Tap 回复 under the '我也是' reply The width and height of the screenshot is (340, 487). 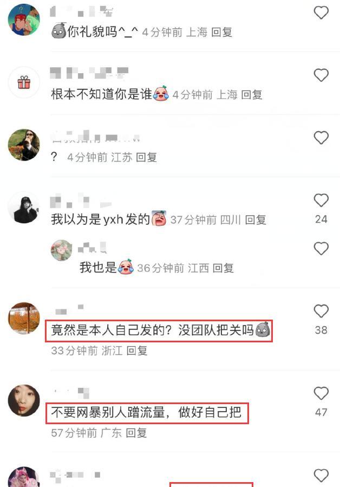coord(223,268)
